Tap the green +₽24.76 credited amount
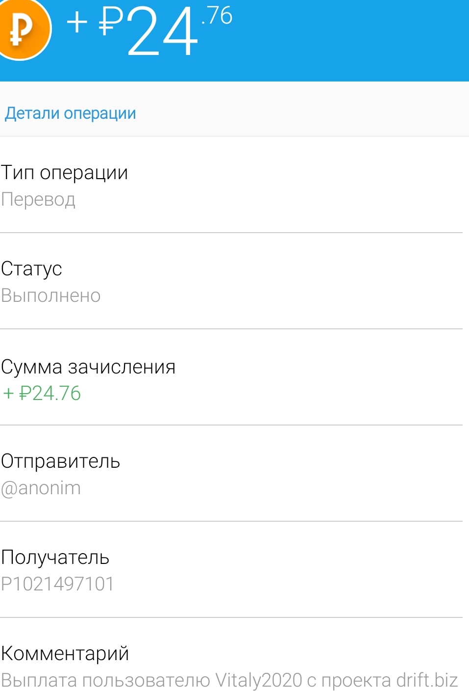The height and width of the screenshot is (693, 469). point(42,394)
